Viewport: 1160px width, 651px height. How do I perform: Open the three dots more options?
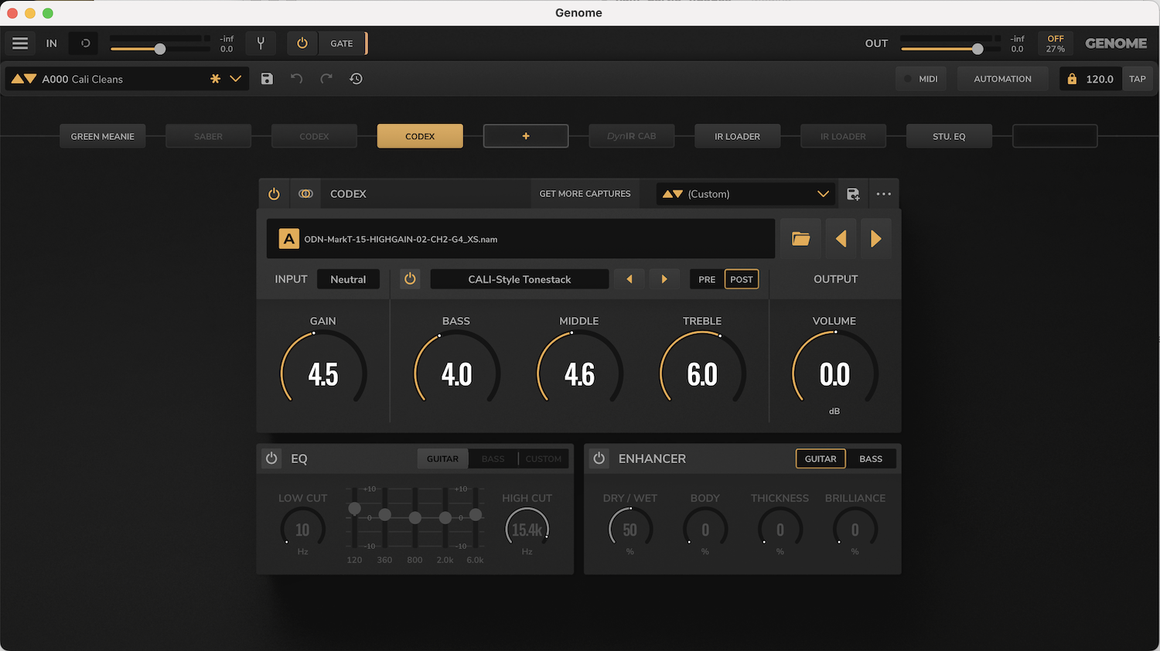884,194
